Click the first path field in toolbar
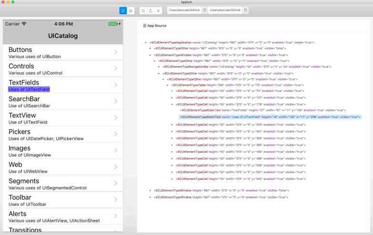373x235 pixels. [185, 10]
